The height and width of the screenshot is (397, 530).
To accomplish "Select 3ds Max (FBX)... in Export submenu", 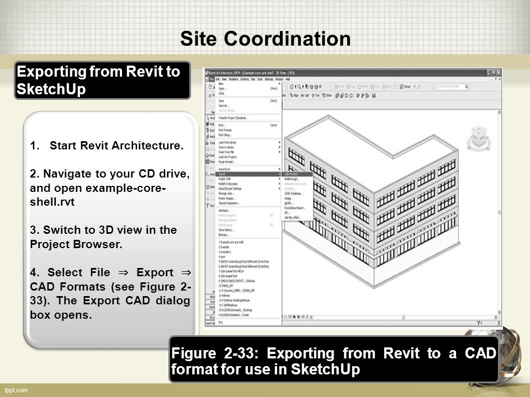I will click(x=298, y=218).
